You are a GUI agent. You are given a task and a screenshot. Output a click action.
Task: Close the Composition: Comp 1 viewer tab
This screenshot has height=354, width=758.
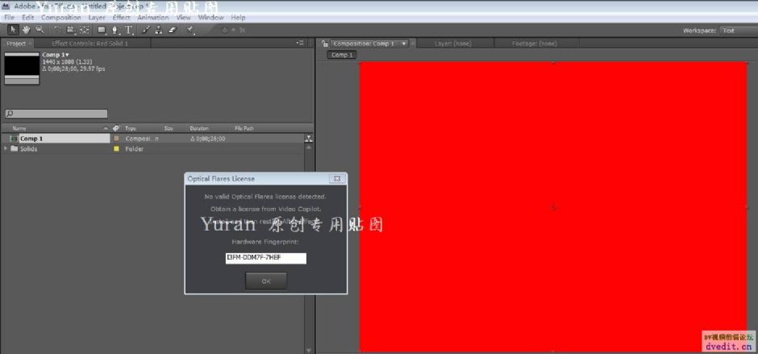point(414,44)
